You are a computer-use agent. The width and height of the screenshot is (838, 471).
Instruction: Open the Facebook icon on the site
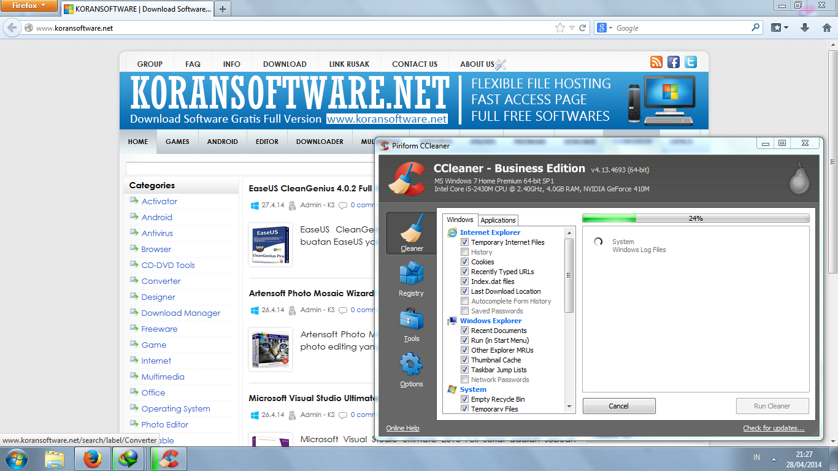tap(674, 62)
